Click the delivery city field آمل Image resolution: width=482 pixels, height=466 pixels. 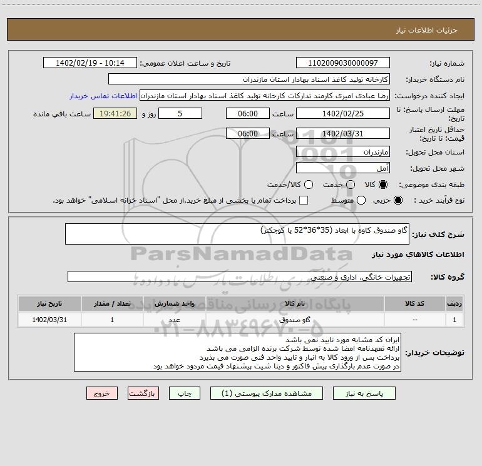click(x=343, y=168)
